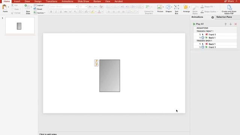The height and width of the screenshot is (135, 240).
Task: Click the Reset slide button
Action: click(38, 9)
